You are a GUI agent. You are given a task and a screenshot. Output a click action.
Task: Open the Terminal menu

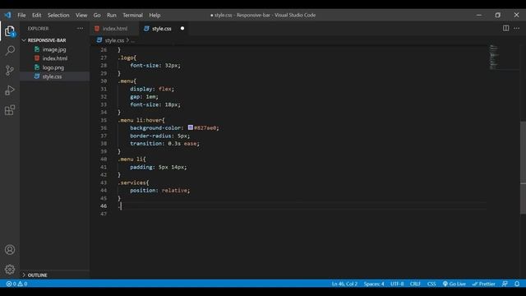coord(132,15)
